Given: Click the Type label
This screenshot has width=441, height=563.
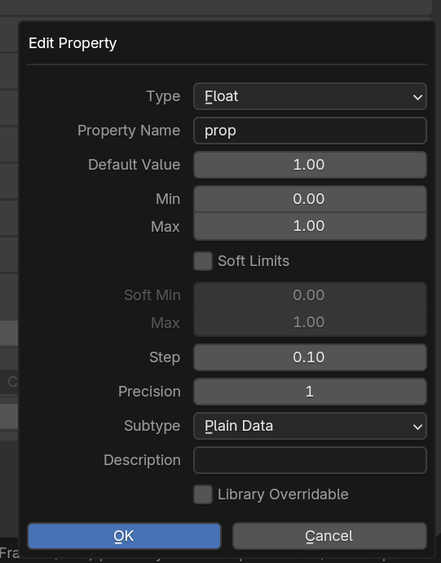Looking at the screenshot, I should 163,96.
